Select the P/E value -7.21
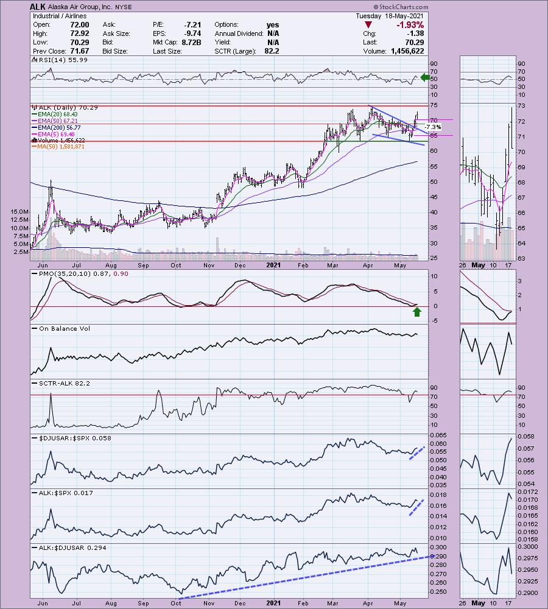548x609 pixels. pos(192,24)
